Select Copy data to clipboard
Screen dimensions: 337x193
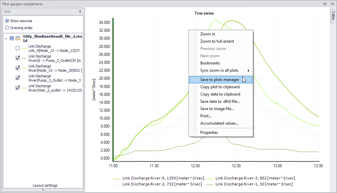[221, 94]
